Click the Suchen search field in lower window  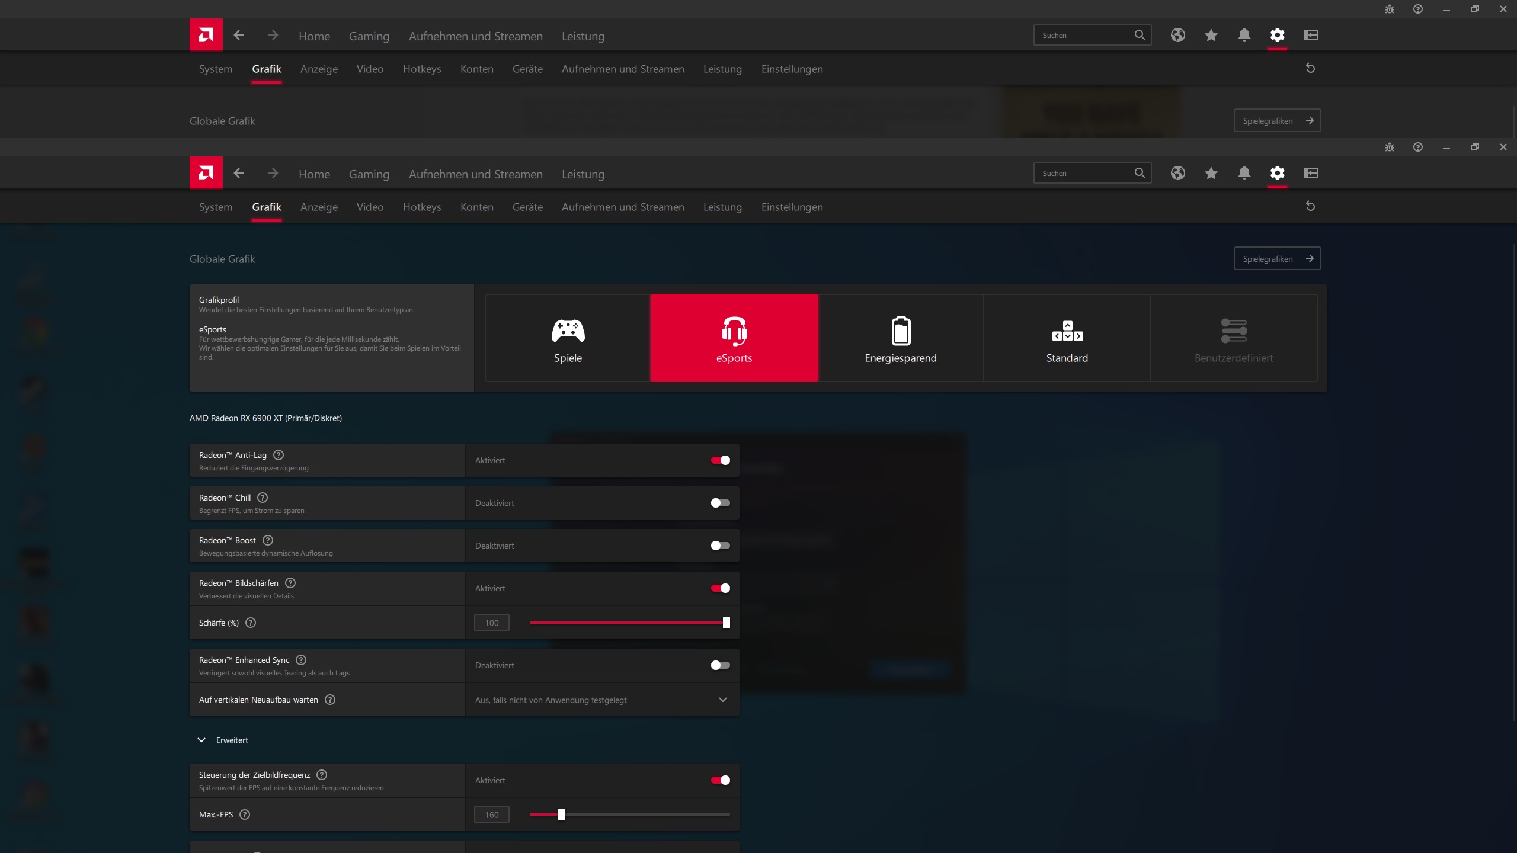1083,173
